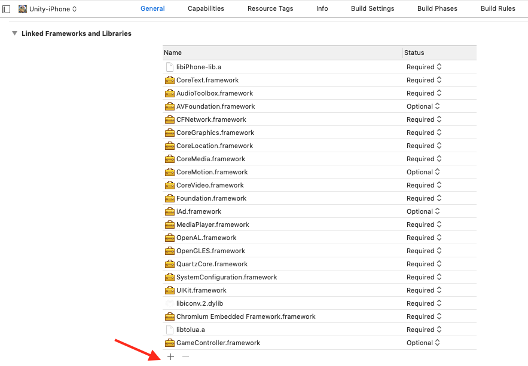Click the GameController.framework toolbox icon
Image resolution: width=528 pixels, height=366 pixels.
pos(170,343)
